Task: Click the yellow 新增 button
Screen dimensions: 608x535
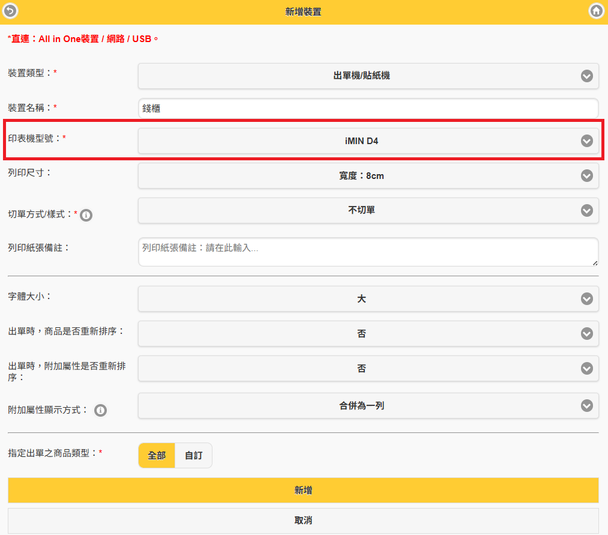Action: pyautogui.click(x=303, y=491)
